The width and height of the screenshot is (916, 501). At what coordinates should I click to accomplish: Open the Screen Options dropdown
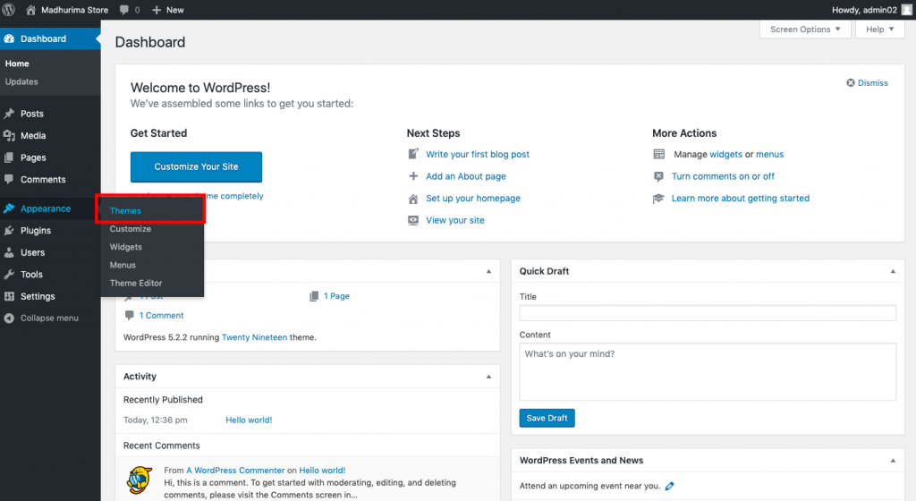click(x=805, y=30)
